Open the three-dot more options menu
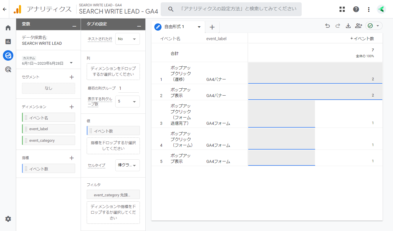 (x=369, y=9)
